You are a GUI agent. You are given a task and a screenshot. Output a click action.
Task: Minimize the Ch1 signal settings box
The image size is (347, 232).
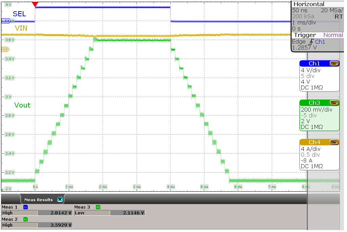pos(335,63)
